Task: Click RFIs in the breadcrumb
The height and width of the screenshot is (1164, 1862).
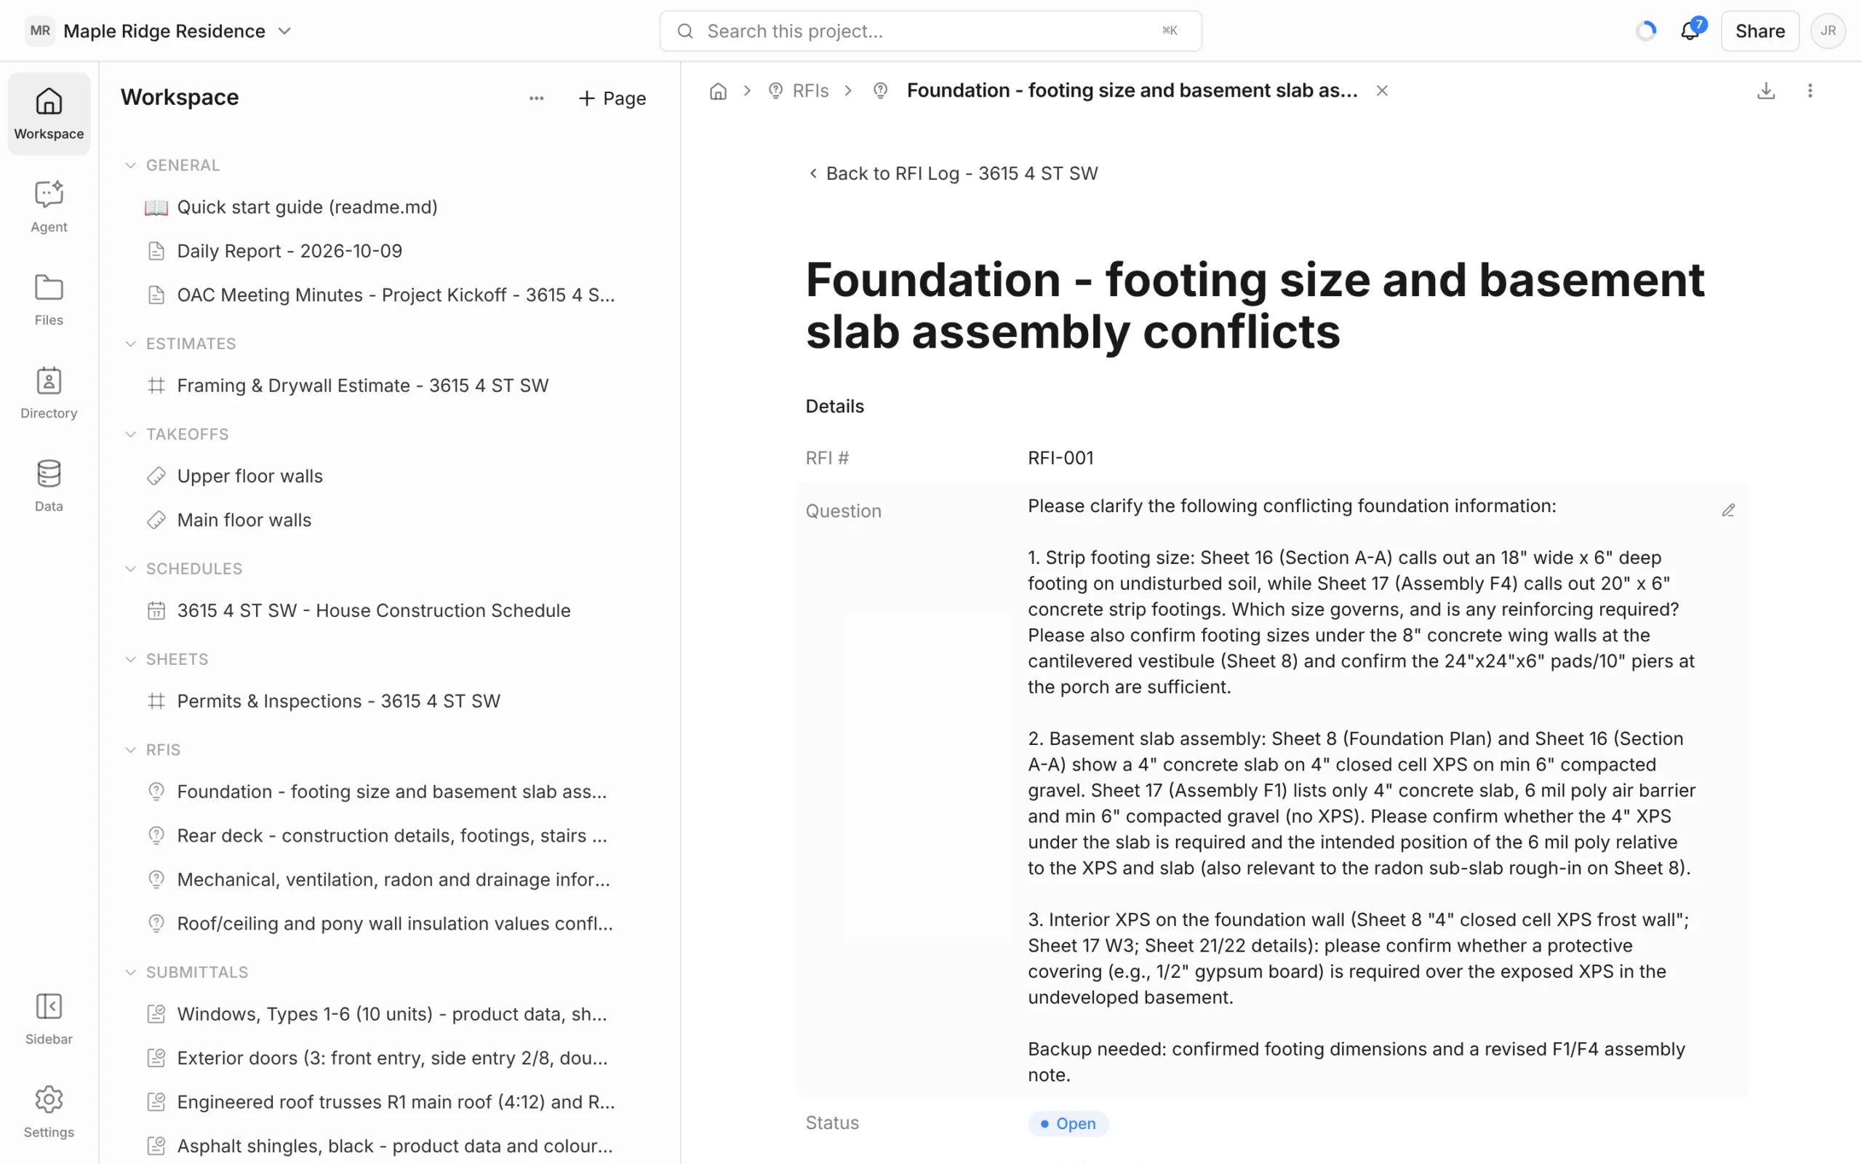Action: tap(799, 91)
